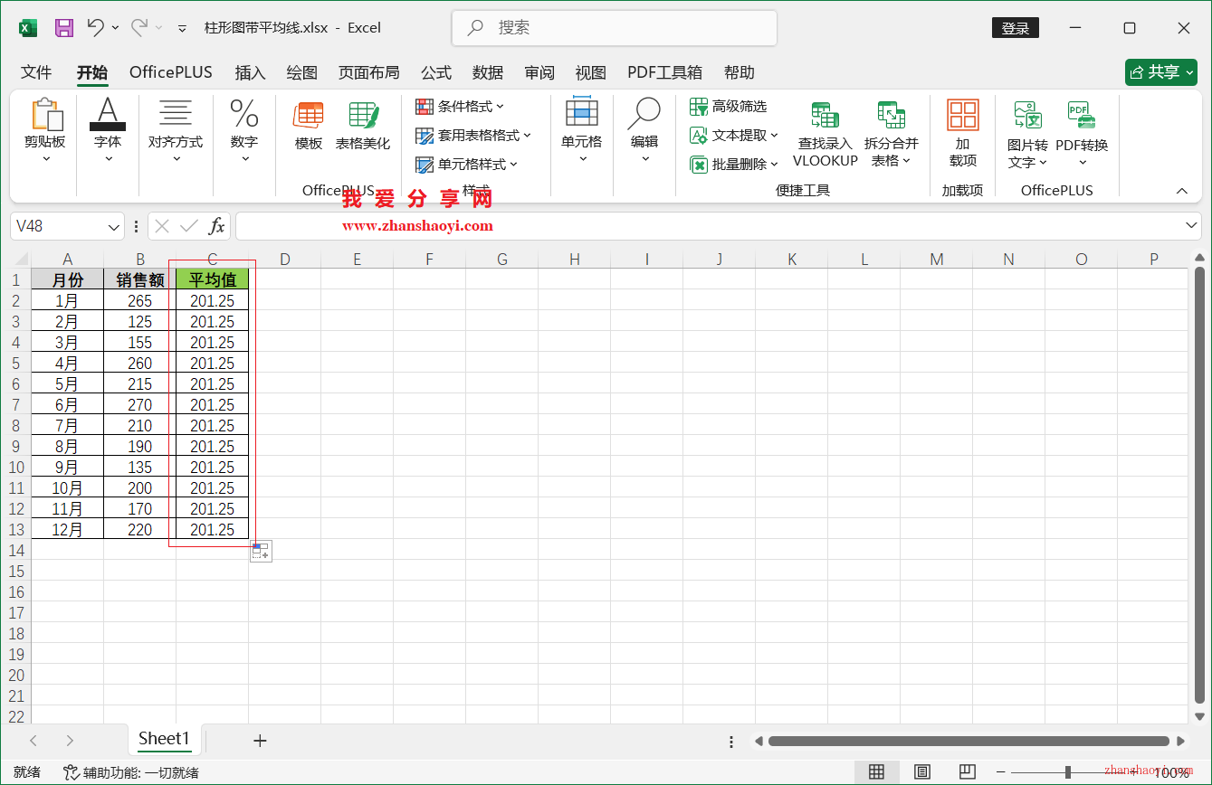The width and height of the screenshot is (1212, 785).
Task: Open the Clipboard (剪贴板) group
Action: pos(45,132)
